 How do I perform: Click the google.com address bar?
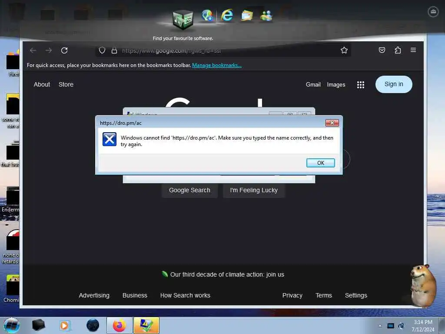223,50
